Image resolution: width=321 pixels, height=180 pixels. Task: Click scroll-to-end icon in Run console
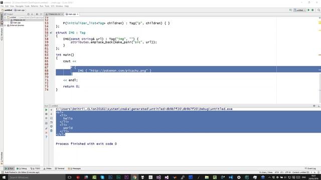pos(51,122)
